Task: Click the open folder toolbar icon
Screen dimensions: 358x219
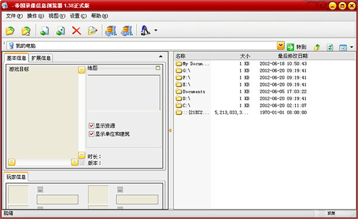Action: [x=10, y=30]
